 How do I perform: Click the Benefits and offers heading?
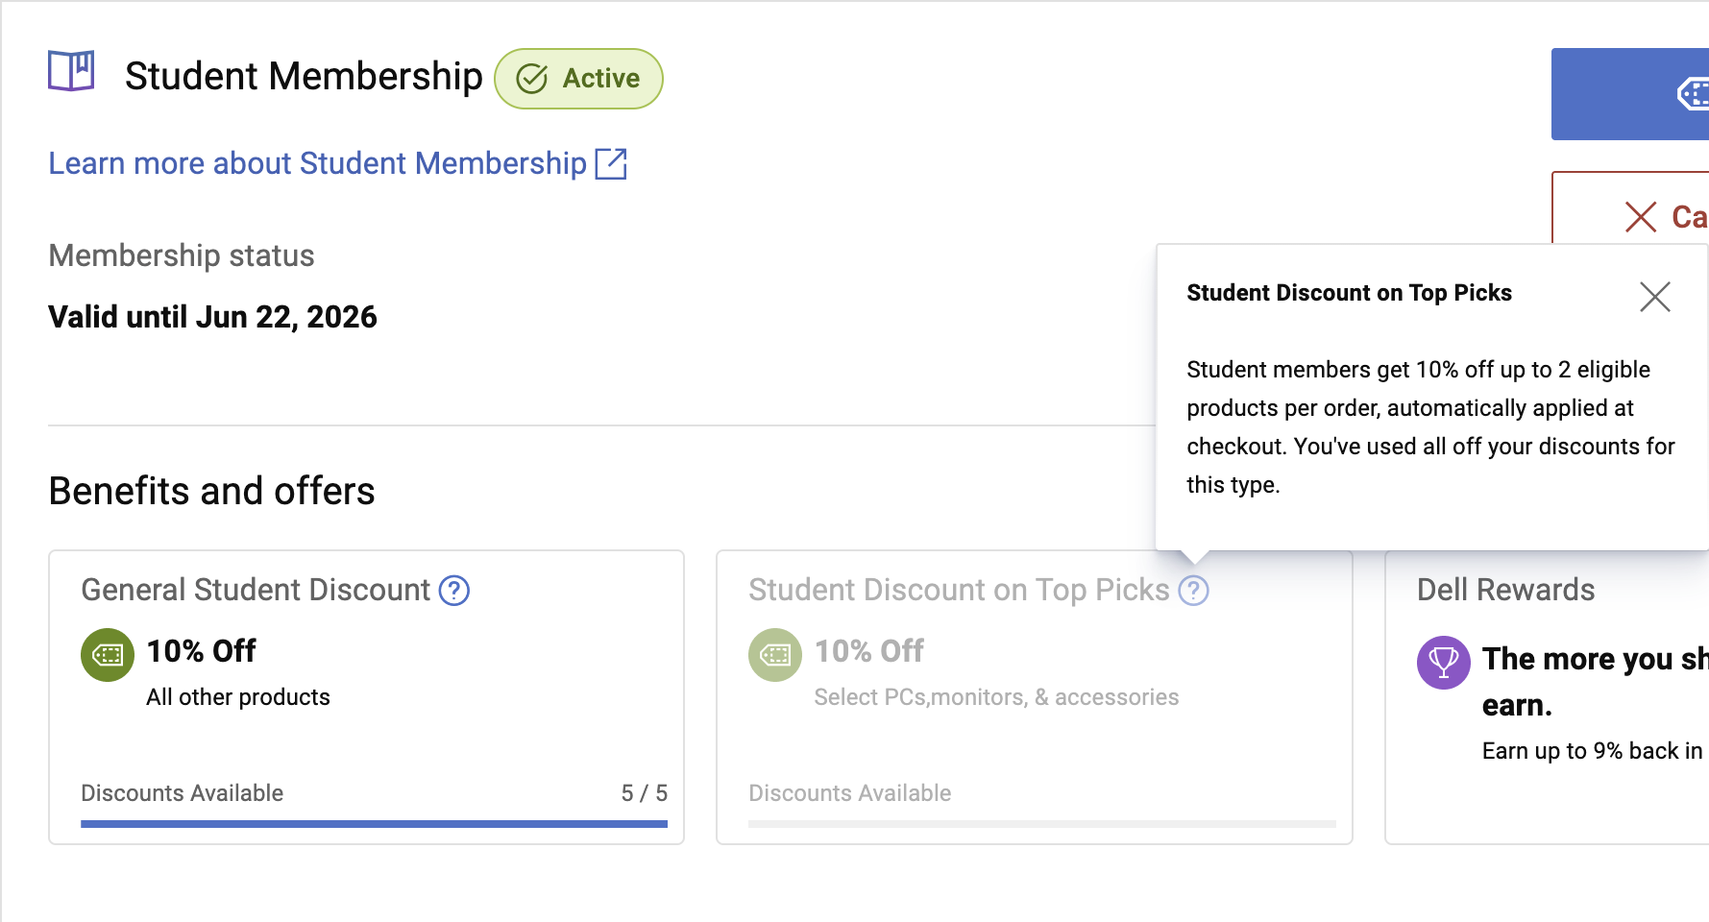pyautogui.click(x=211, y=491)
